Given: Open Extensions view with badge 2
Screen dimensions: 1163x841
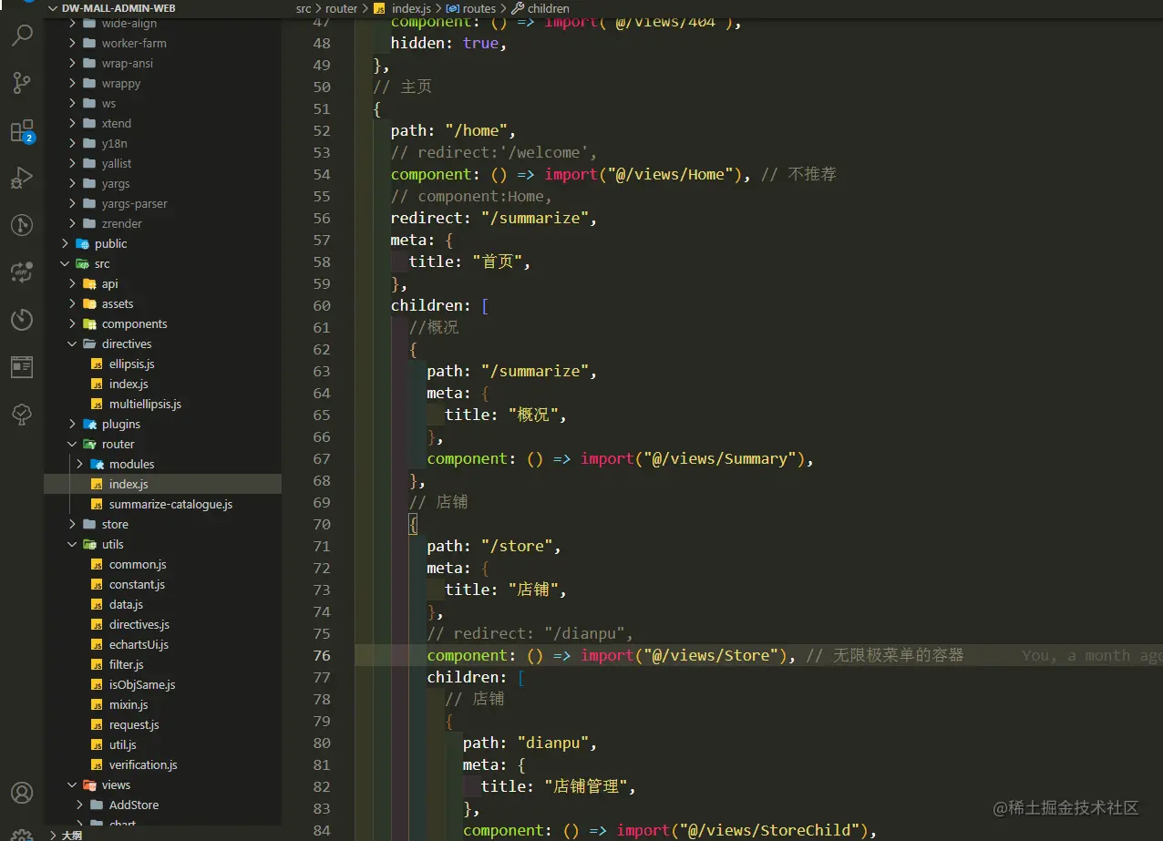Looking at the screenshot, I should click(22, 131).
